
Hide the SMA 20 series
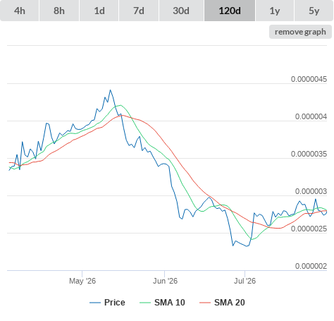pyautogui.click(x=222, y=303)
